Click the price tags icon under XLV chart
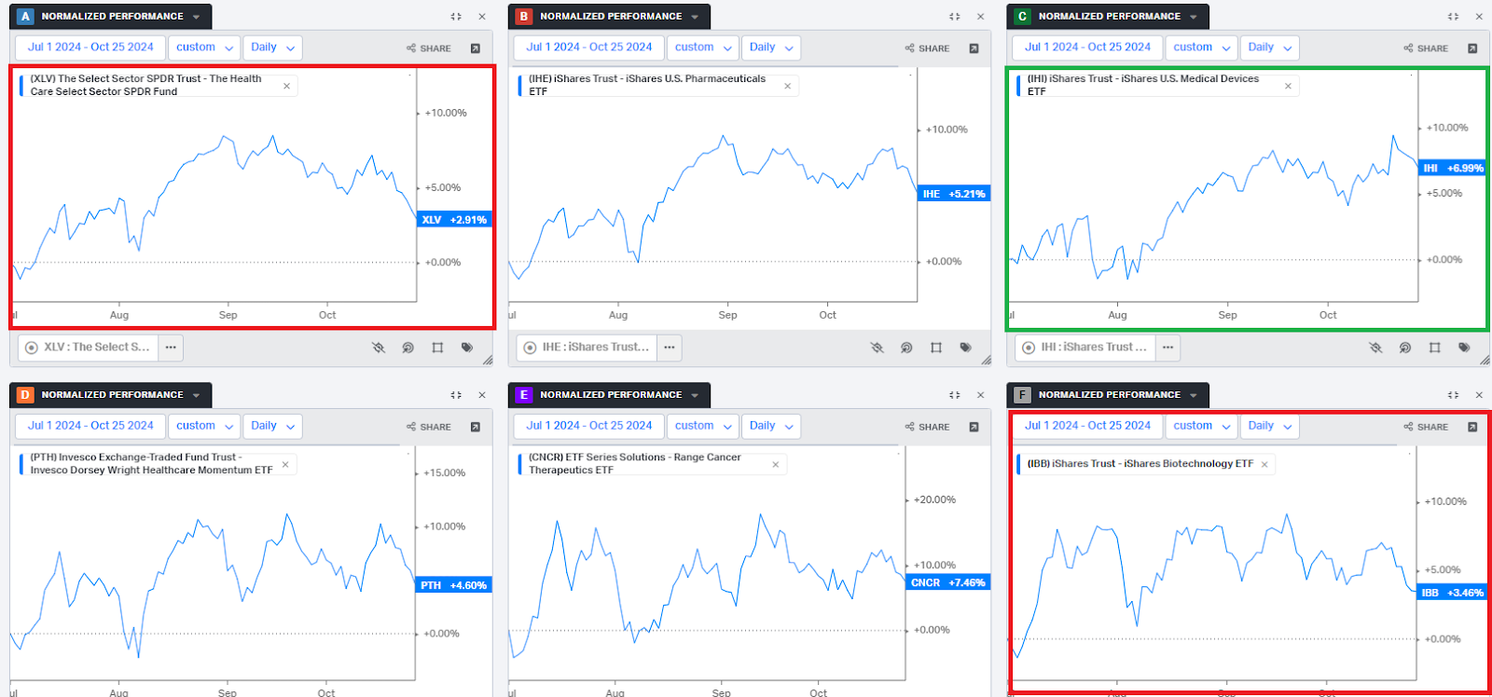Image resolution: width=1492 pixels, height=697 pixels. point(467,348)
